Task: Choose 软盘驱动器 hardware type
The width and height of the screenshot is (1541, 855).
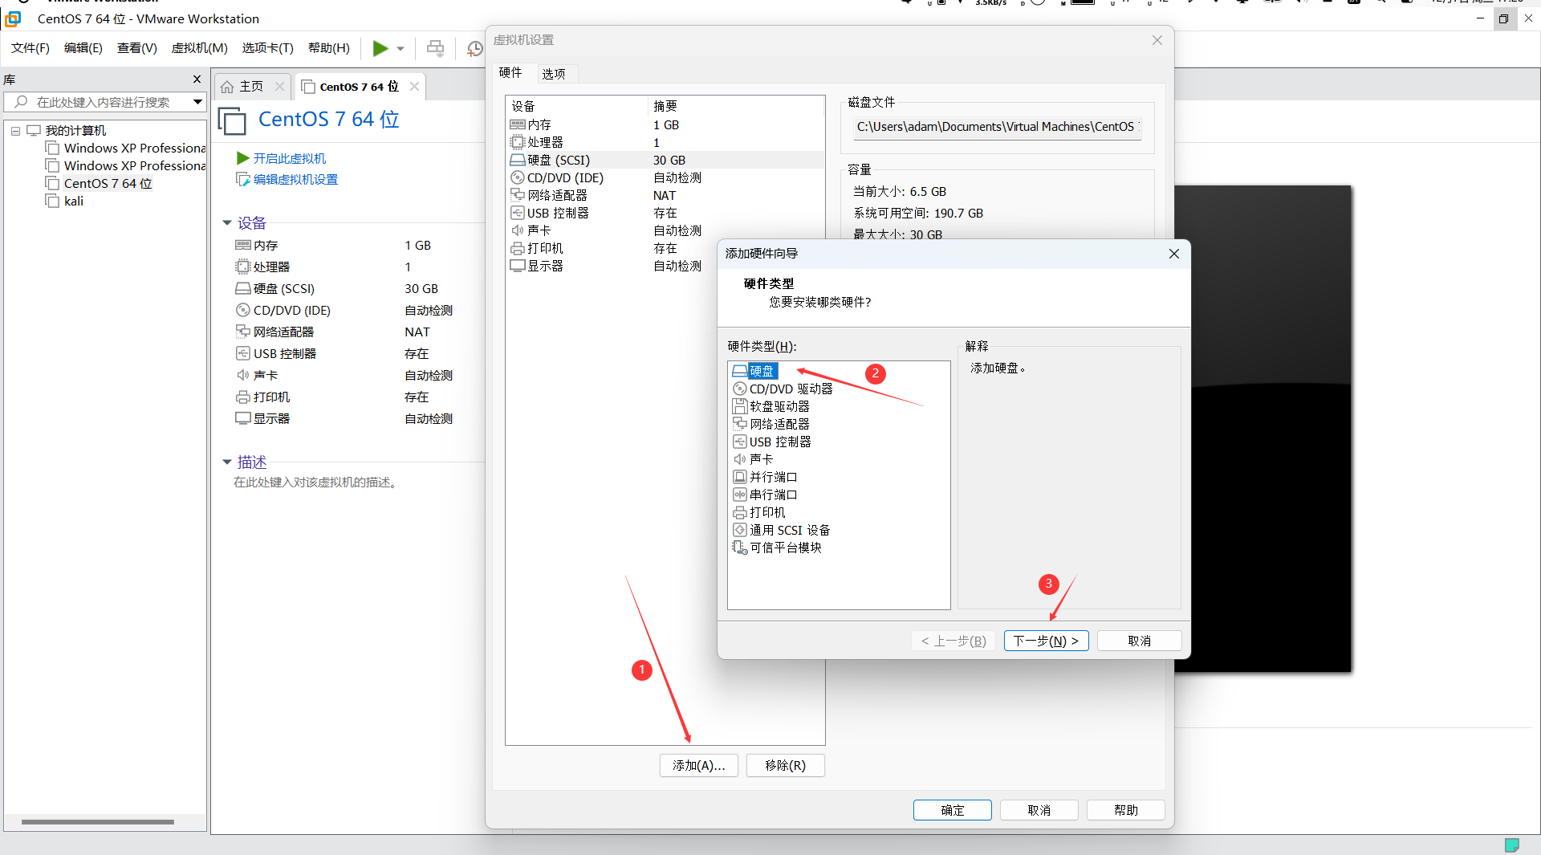Action: coord(771,406)
